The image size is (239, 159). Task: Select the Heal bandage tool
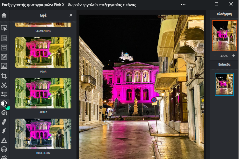[4, 122]
